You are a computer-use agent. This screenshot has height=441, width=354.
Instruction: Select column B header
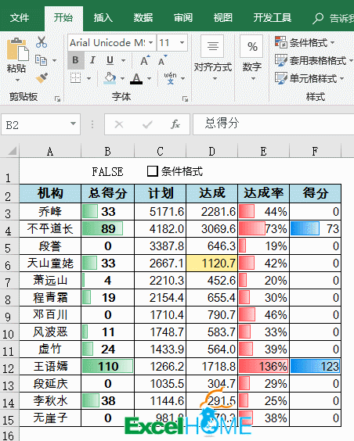pyautogui.click(x=107, y=152)
